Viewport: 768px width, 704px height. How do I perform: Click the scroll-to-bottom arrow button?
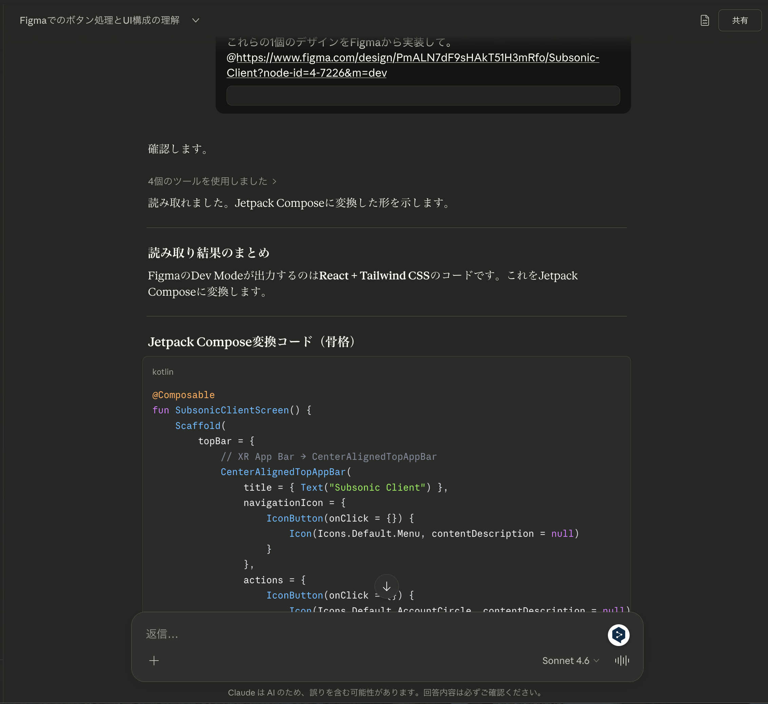click(x=386, y=587)
